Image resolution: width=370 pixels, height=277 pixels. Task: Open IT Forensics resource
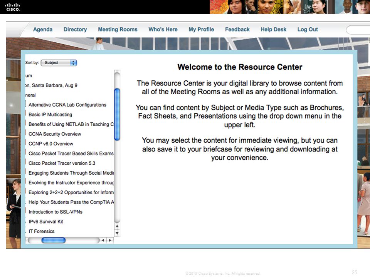coord(42,231)
